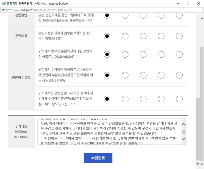Select last option for the training cost question

[x=179, y=75]
